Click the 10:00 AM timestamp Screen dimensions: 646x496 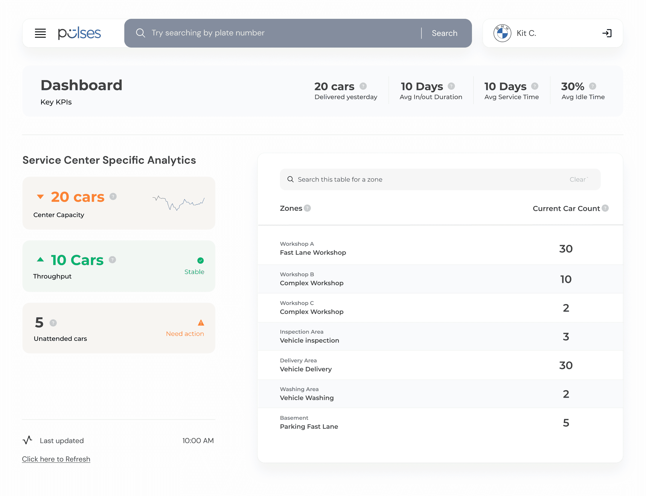[198, 440]
